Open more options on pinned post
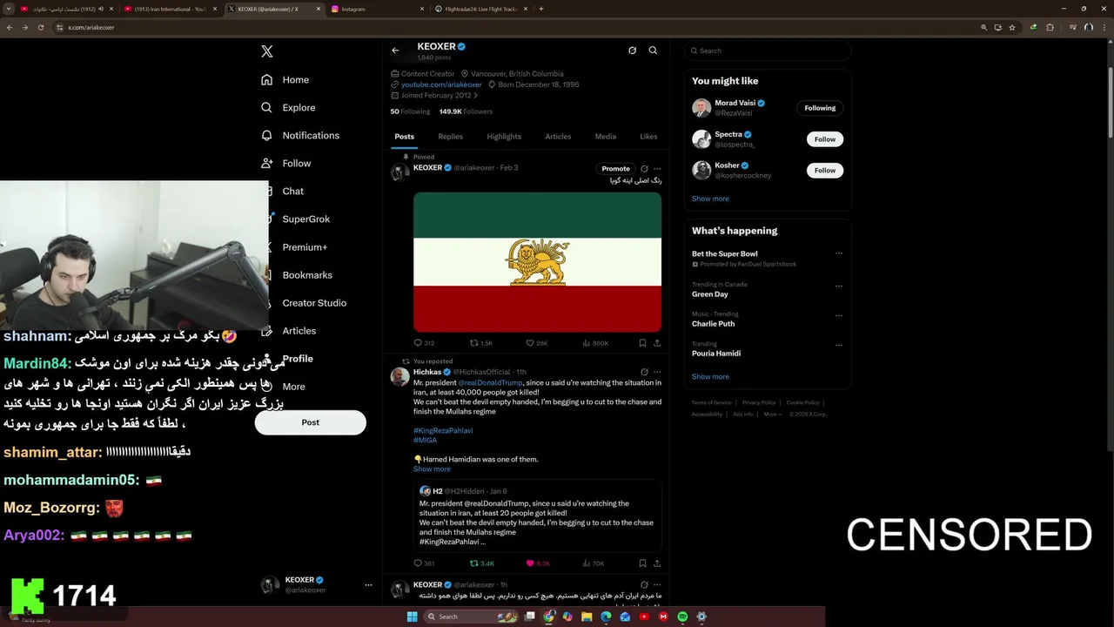 pyautogui.click(x=657, y=169)
